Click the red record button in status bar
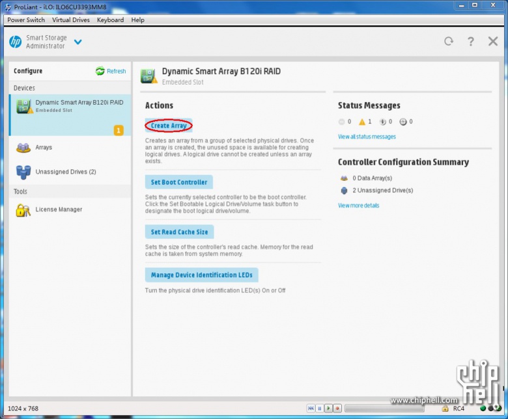The width and height of the screenshot is (508, 419). coord(337,409)
